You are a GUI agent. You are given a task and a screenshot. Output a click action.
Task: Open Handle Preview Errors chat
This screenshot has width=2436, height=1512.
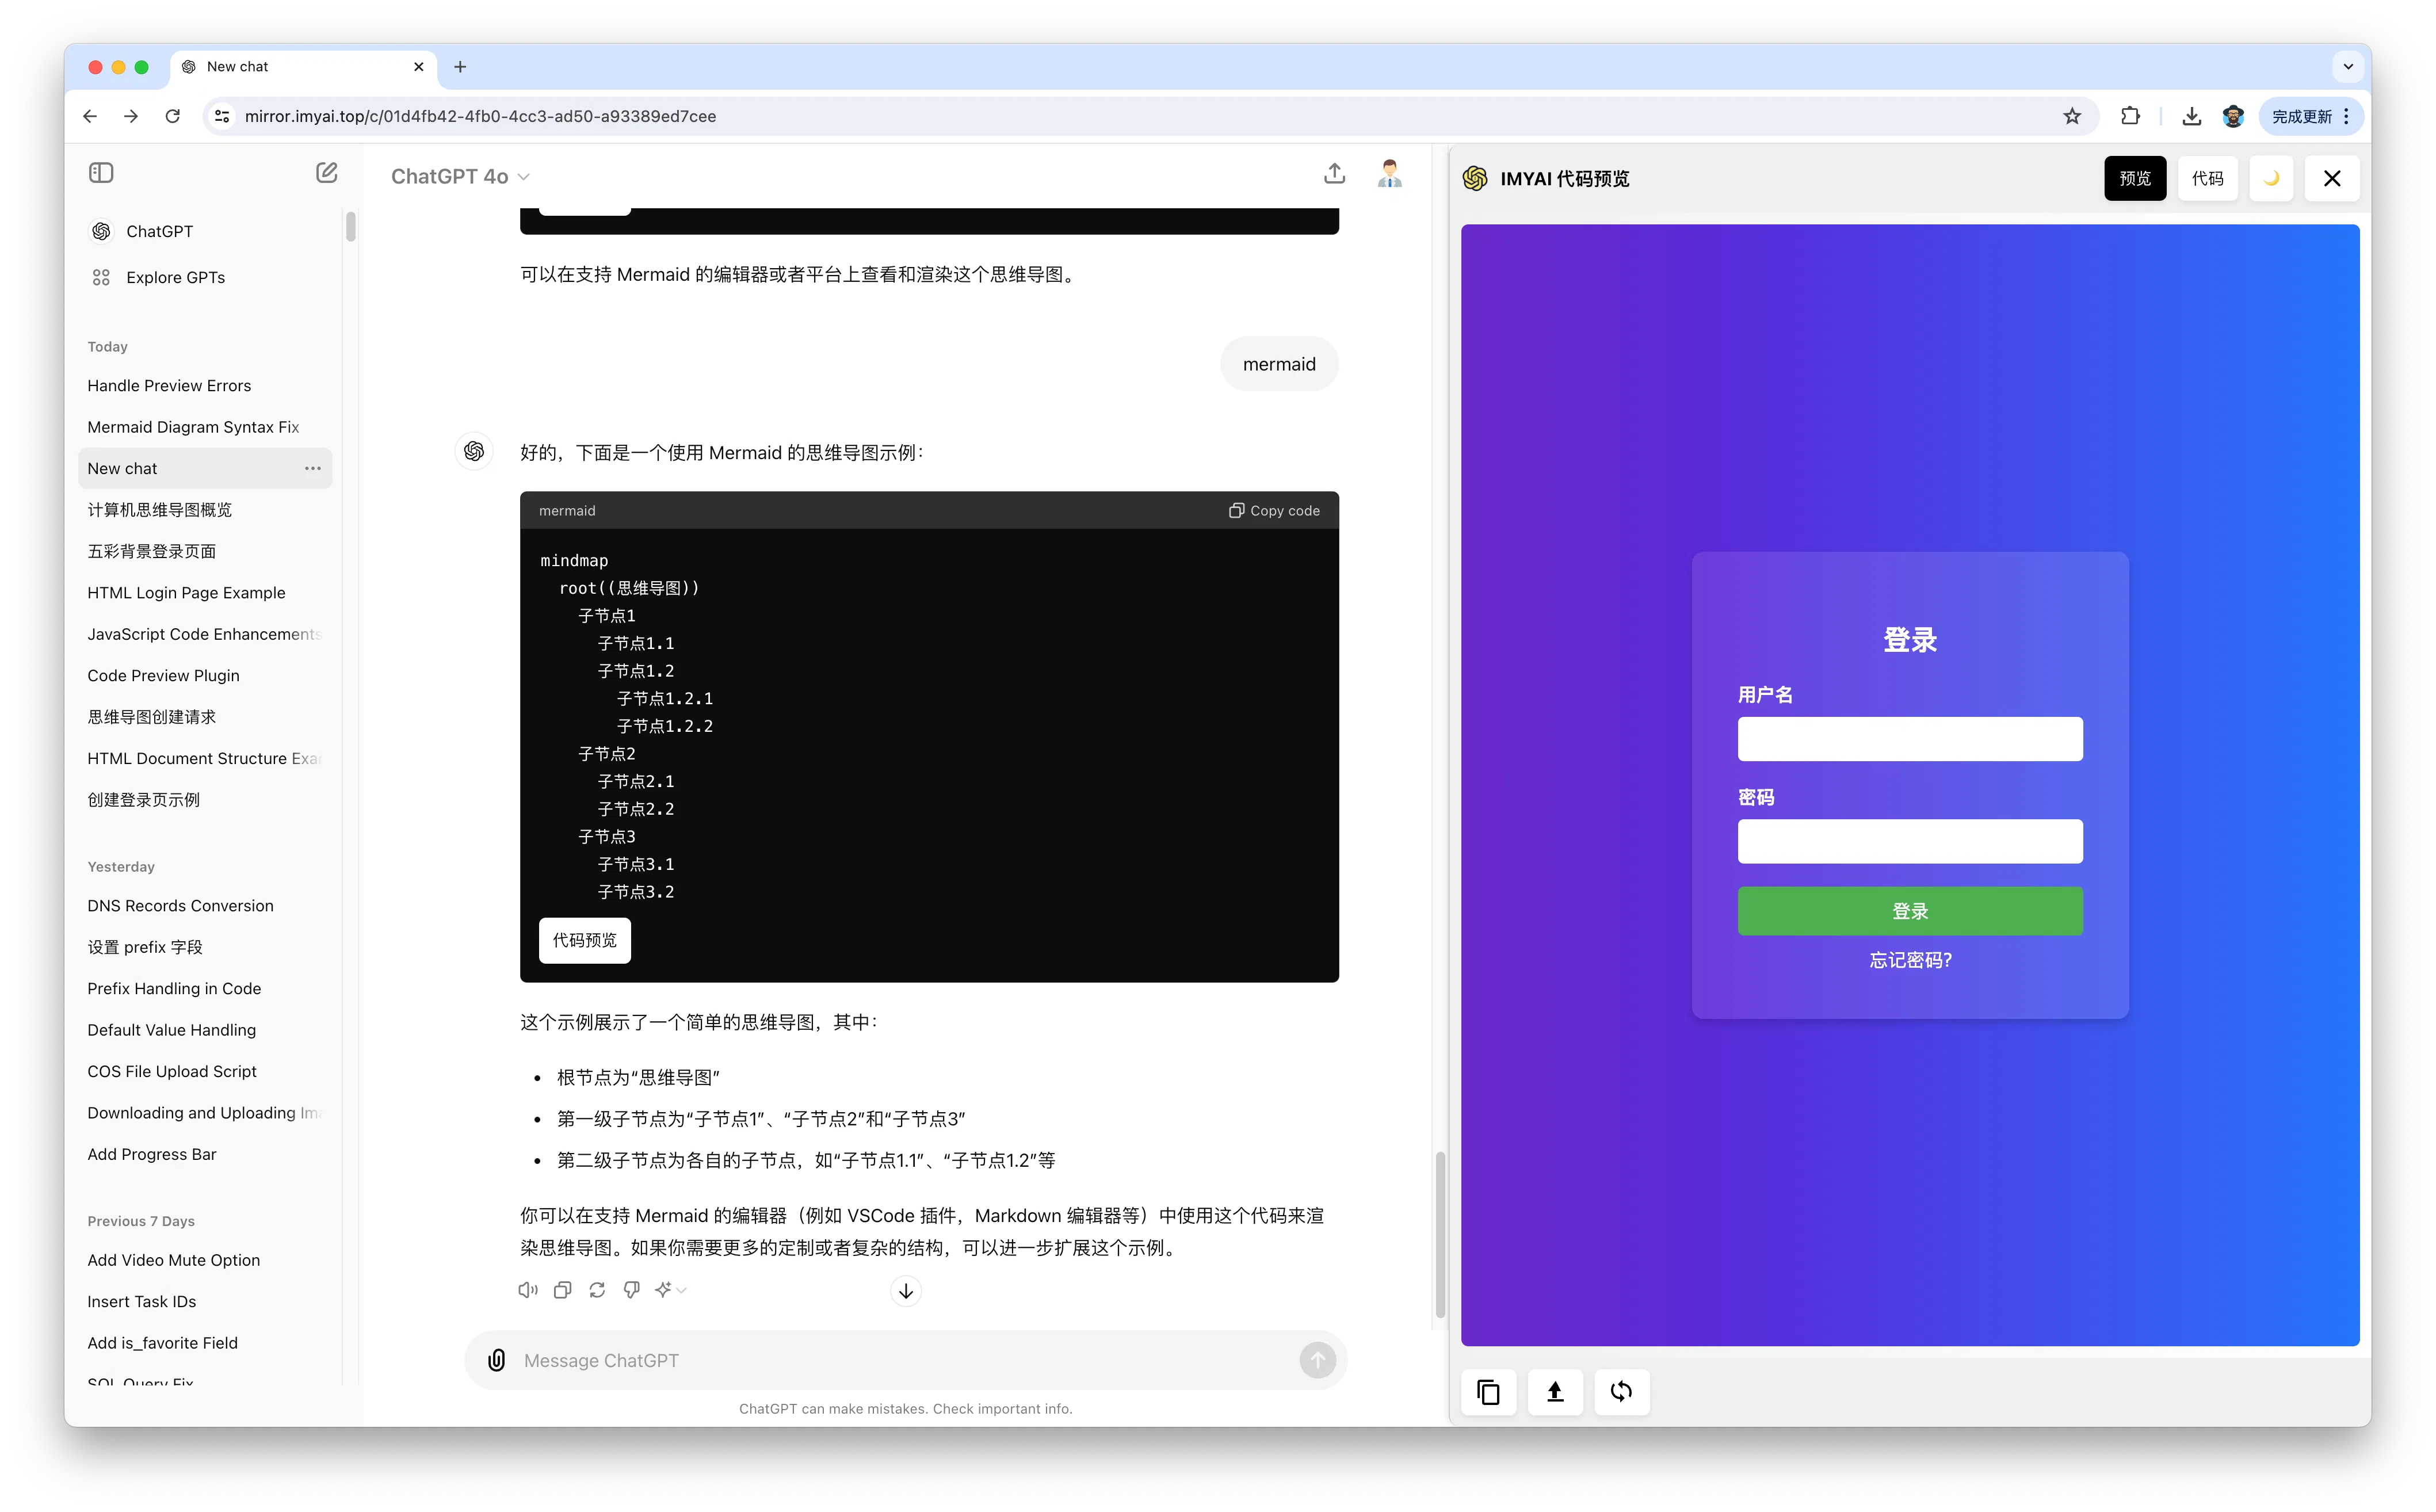pyautogui.click(x=205, y=386)
